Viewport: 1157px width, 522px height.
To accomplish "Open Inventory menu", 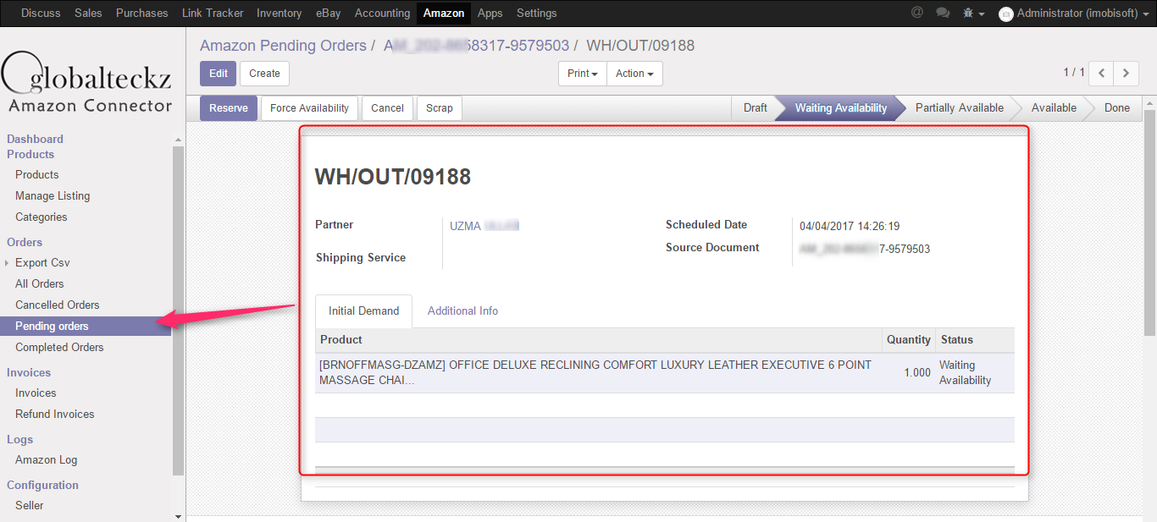I will [x=279, y=13].
